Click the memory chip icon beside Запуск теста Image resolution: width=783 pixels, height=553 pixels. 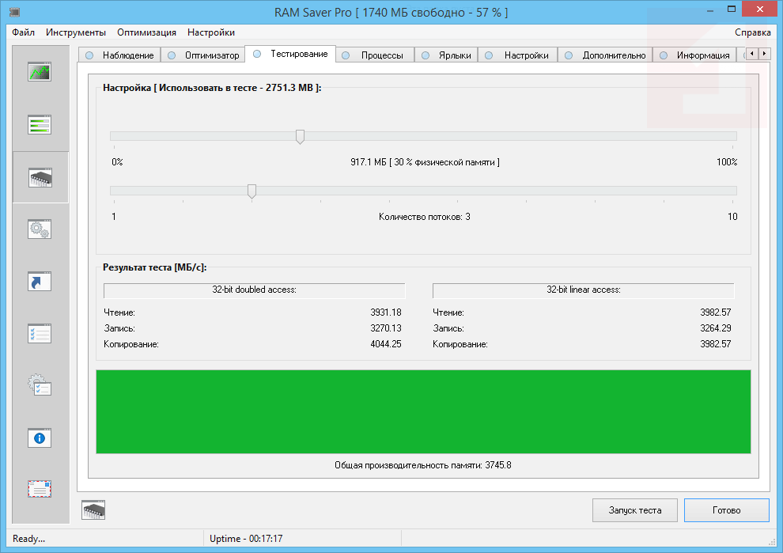tap(93, 510)
